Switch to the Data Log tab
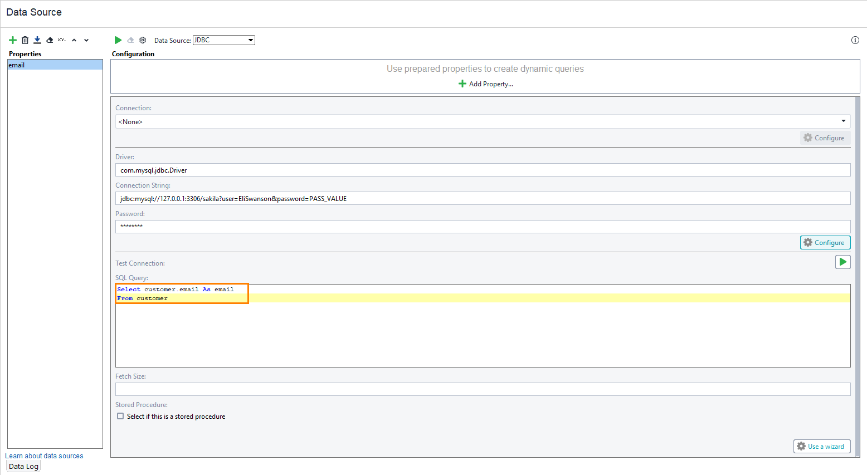 pos(23,466)
